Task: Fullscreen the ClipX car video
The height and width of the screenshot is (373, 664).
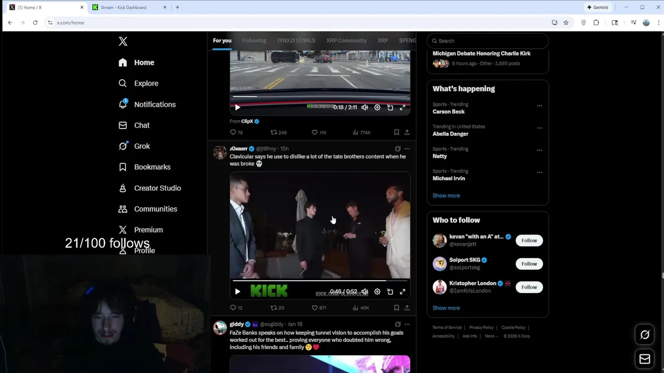Action: [x=403, y=107]
